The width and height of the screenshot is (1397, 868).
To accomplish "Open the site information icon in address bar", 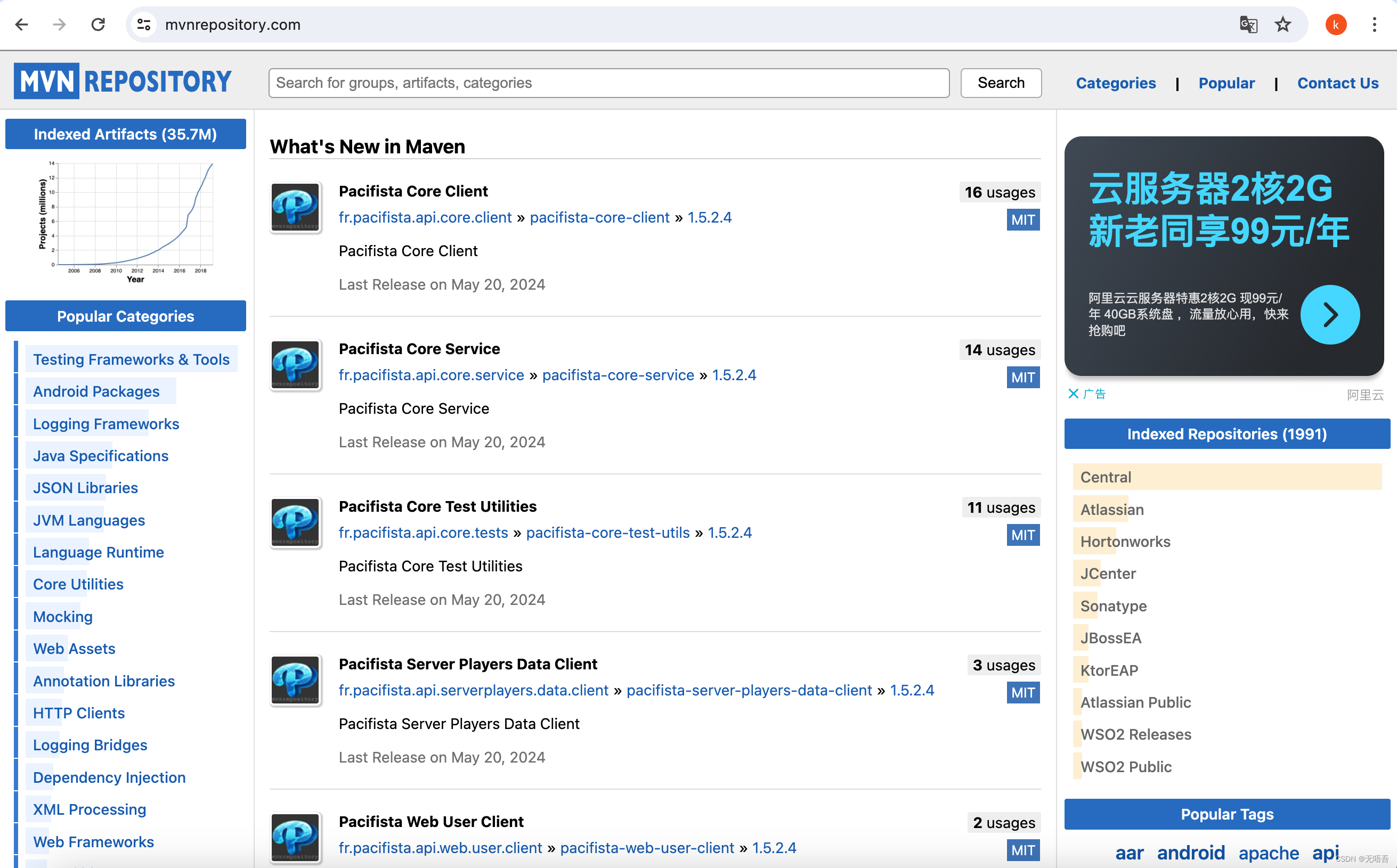I will click(x=144, y=24).
